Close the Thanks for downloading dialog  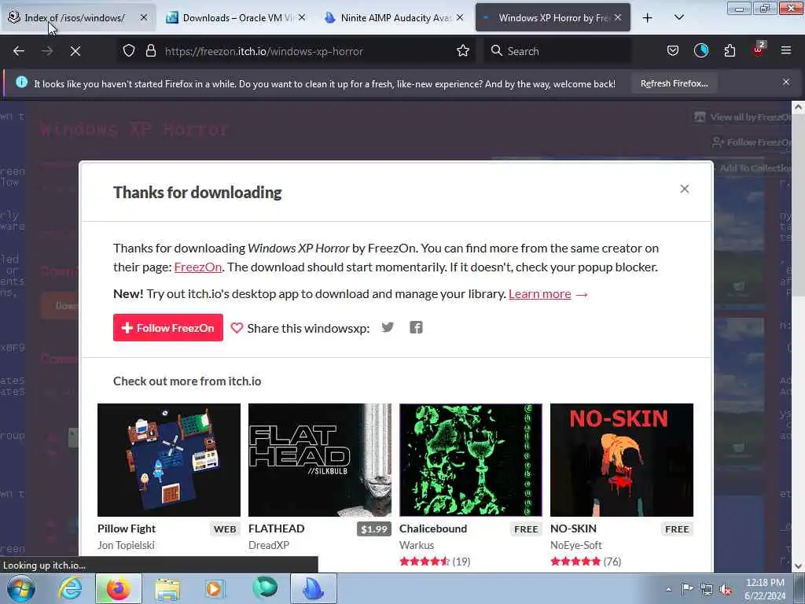coord(685,189)
